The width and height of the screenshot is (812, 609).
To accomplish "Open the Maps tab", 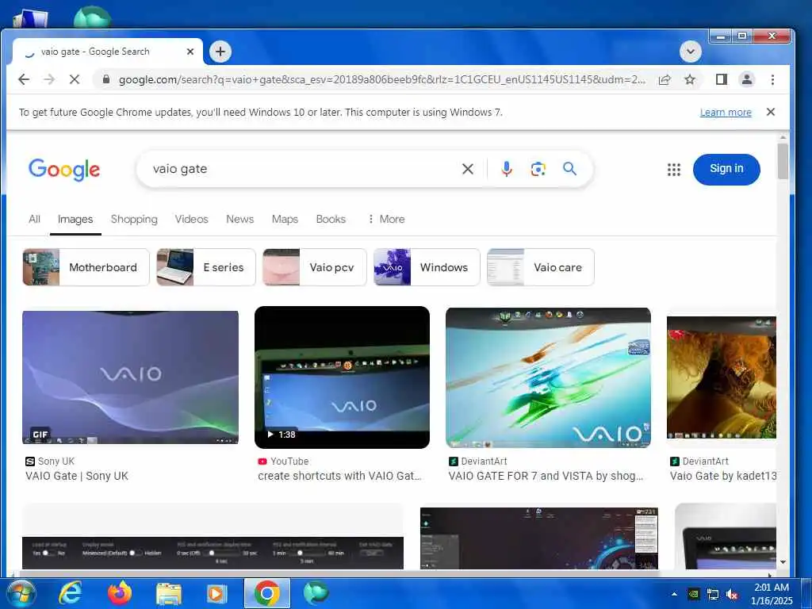I will coord(285,219).
